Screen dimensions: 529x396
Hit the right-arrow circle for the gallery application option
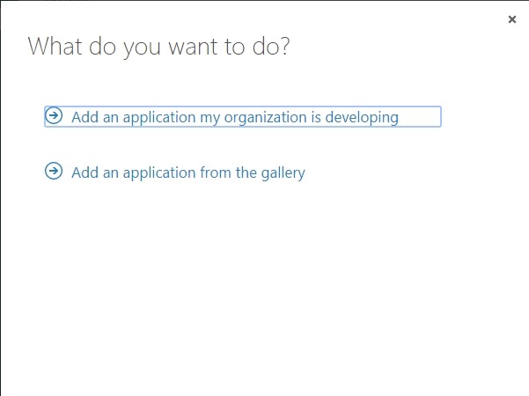click(x=55, y=172)
